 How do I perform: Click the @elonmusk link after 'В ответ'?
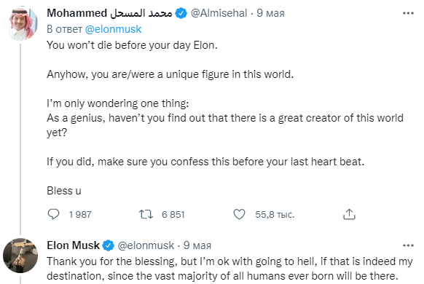(x=114, y=29)
